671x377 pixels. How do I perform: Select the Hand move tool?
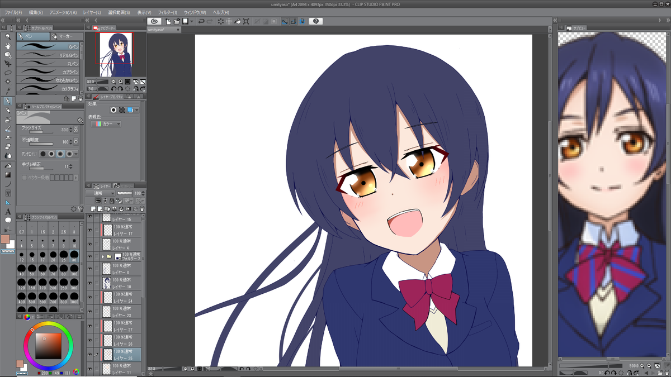point(8,46)
